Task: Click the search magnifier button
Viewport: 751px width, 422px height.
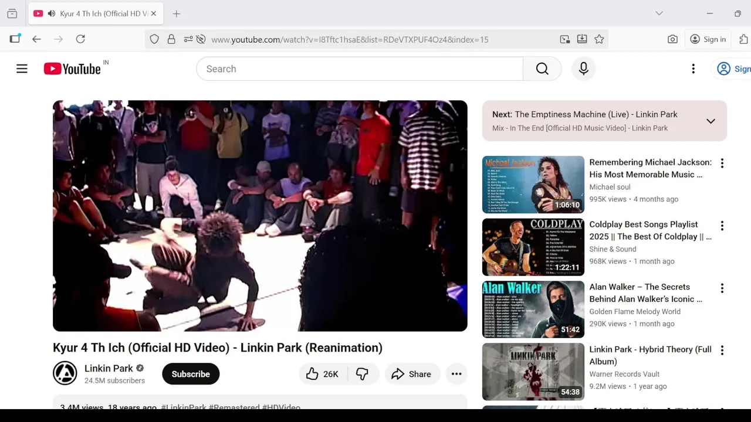Action: click(542, 69)
